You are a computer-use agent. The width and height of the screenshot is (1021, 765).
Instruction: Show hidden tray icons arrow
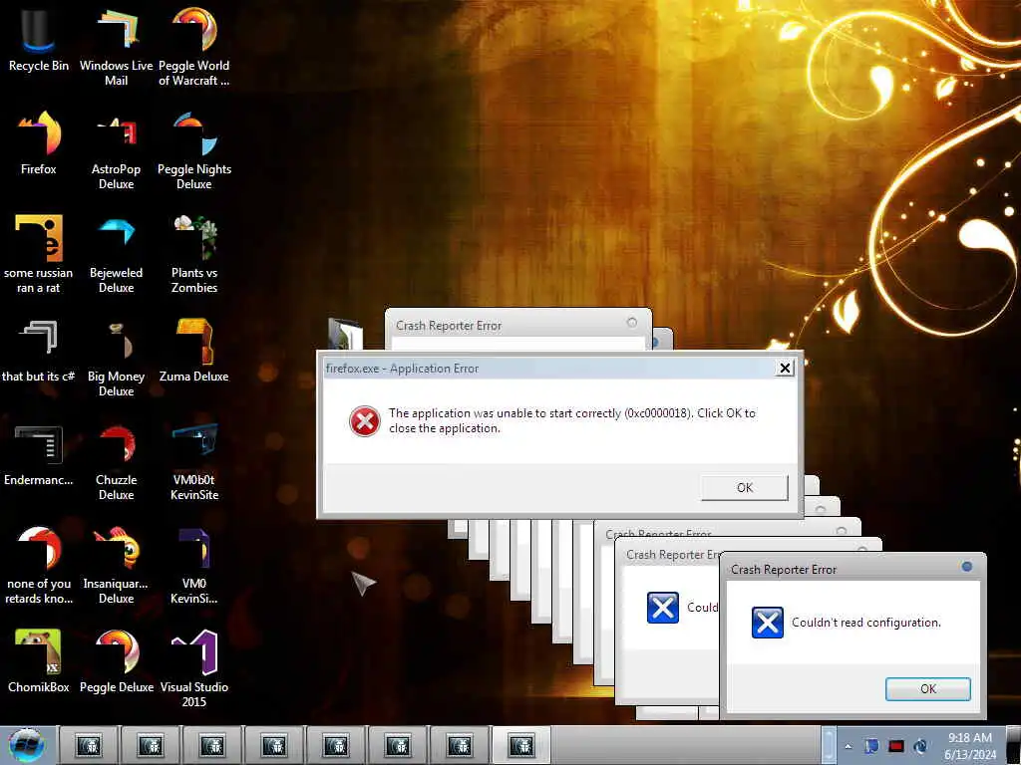point(848,746)
